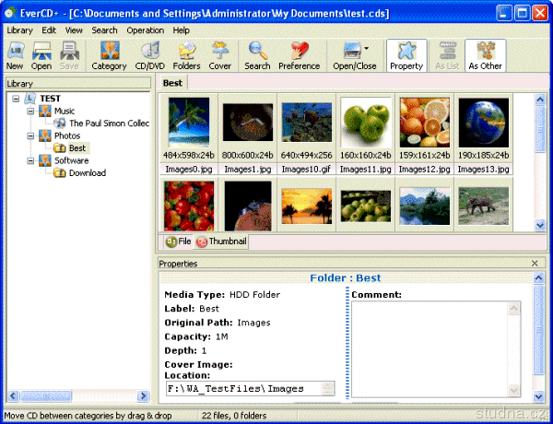Click the library tree horizontal scrollbar thumb
This screenshot has height=424, width=553.
[x=46, y=395]
